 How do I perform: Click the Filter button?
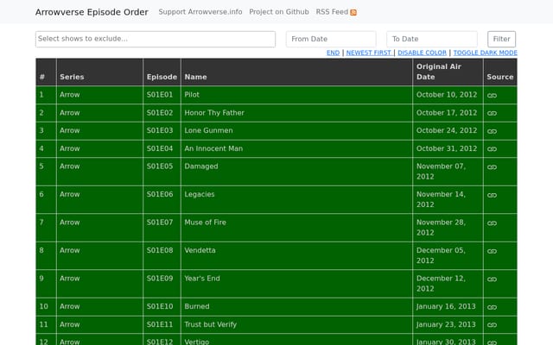pos(501,39)
